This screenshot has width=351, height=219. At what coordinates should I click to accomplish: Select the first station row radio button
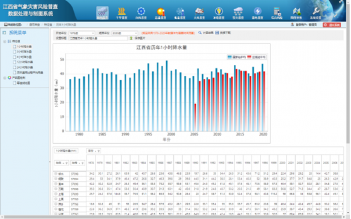pyautogui.click(x=55, y=174)
